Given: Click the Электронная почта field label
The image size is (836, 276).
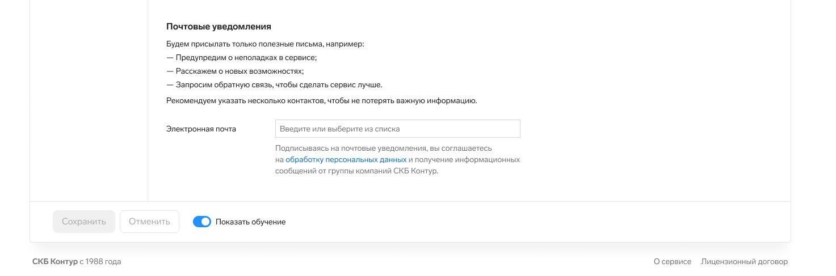Looking at the screenshot, I should [201, 129].
